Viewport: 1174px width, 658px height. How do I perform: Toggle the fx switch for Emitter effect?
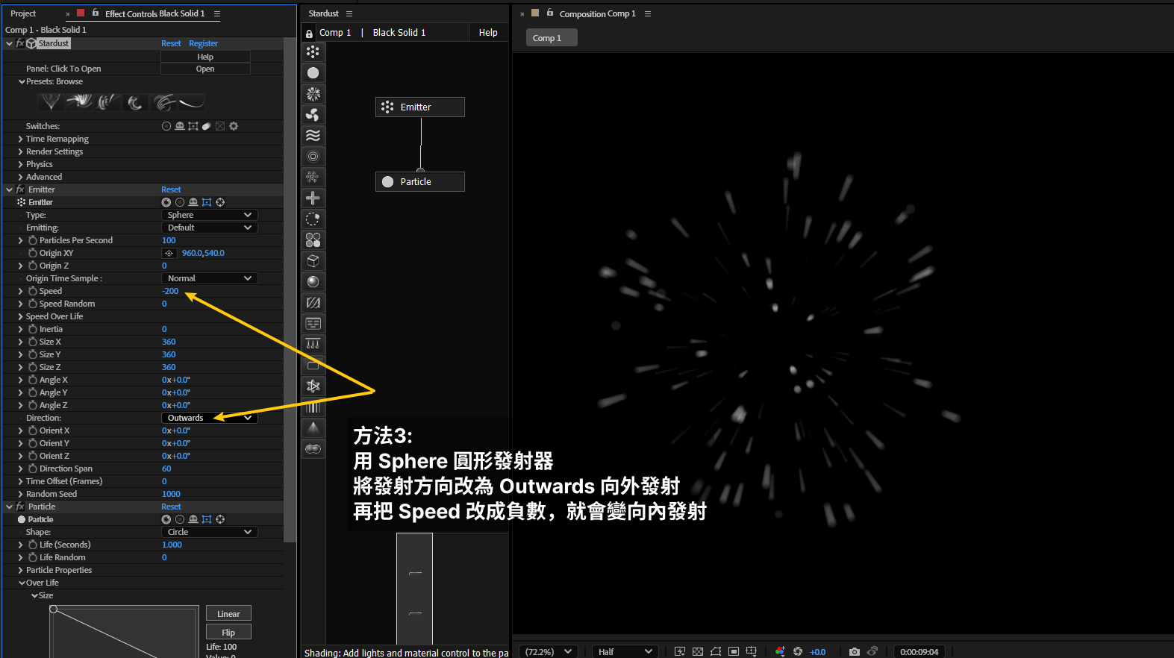[20, 189]
